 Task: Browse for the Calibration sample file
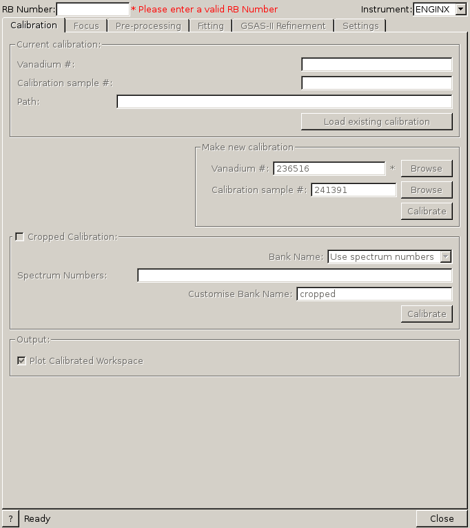point(426,190)
